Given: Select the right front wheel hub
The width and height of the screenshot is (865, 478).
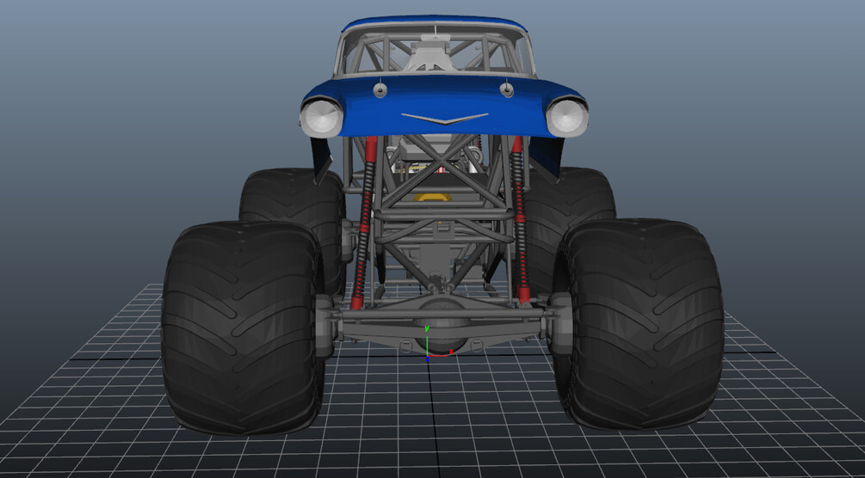Looking at the screenshot, I should click(x=560, y=322).
